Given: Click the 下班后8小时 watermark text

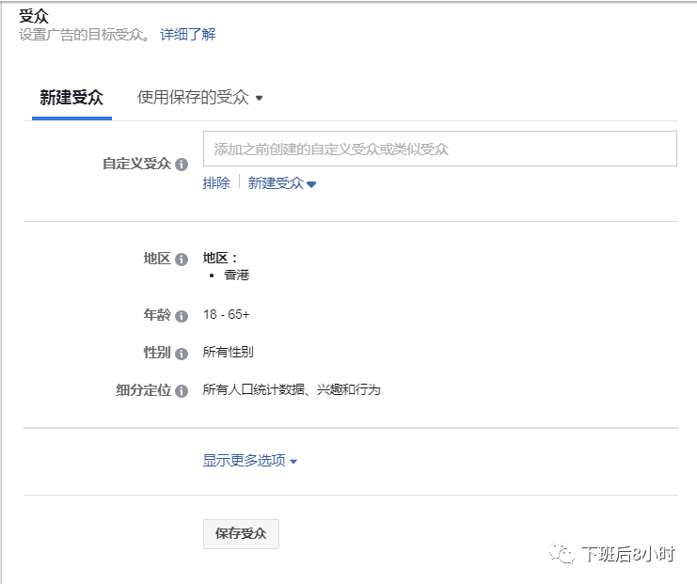Looking at the screenshot, I should pos(627,554).
